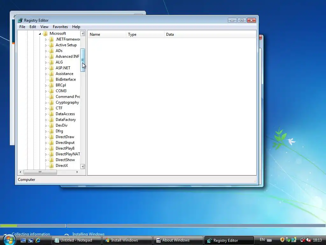The width and height of the screenshot is (326, 245).
Task: Expand the DataAccess key
Action: (46, 114)
